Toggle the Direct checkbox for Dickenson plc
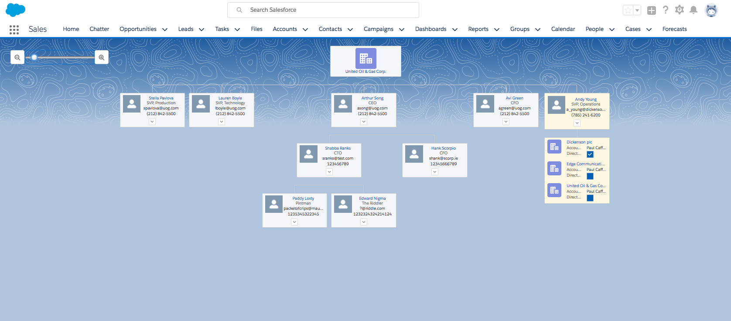Viewport: 731px width, 321px height. coord(590,154)
